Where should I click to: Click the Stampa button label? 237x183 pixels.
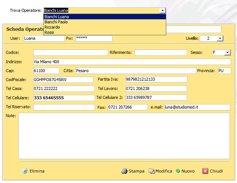point(137,171)
